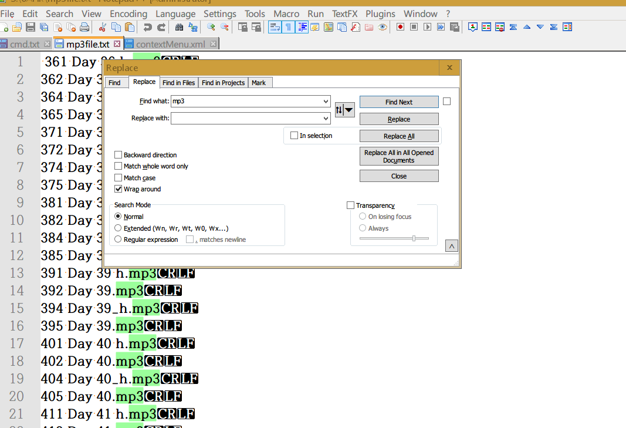Enable the Backward direction checkbox
The image size is (626, 428).
point(118,154)
